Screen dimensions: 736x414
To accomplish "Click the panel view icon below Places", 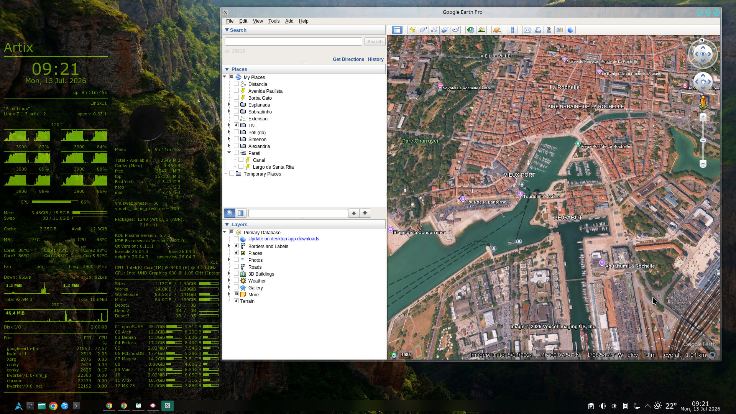I will (241, 213).
